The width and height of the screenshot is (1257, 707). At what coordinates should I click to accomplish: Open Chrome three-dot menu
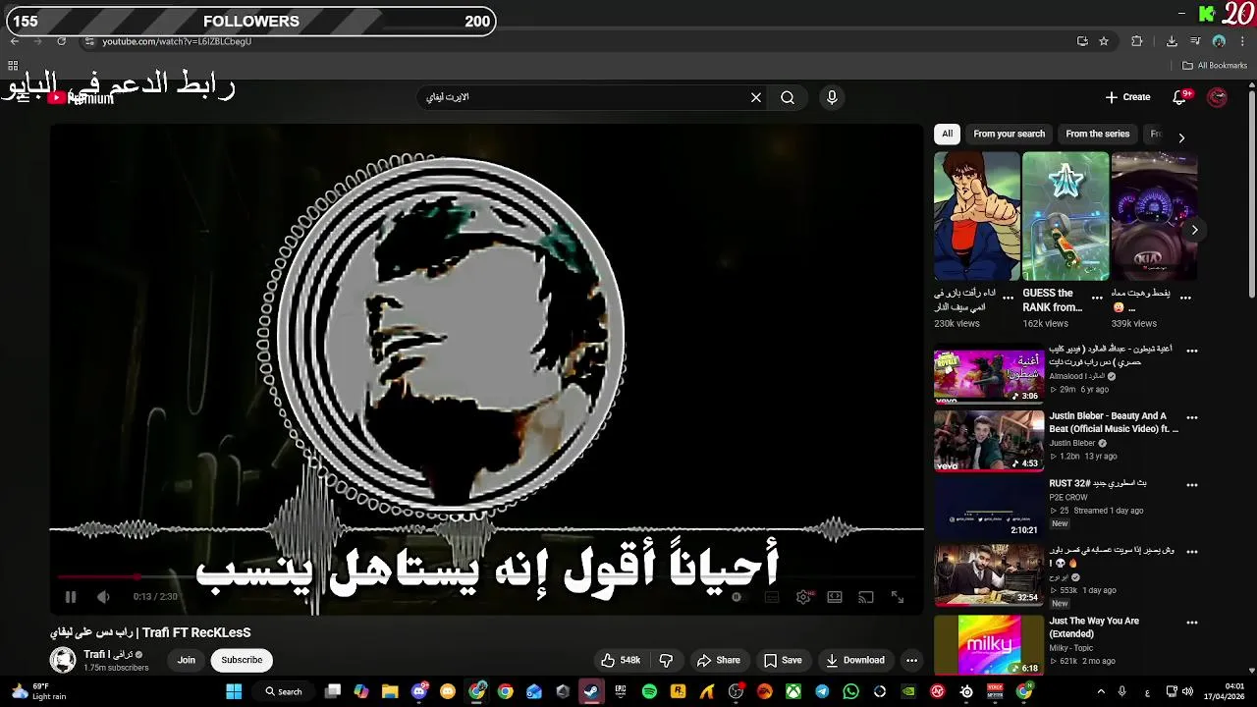click(1242, 41)
